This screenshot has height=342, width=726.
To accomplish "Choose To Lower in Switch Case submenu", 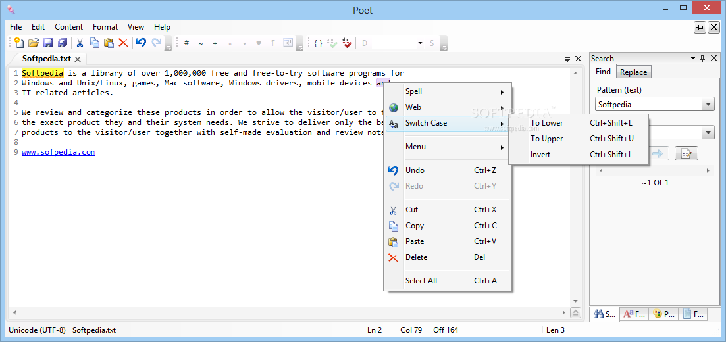I will tap(578, 123).
